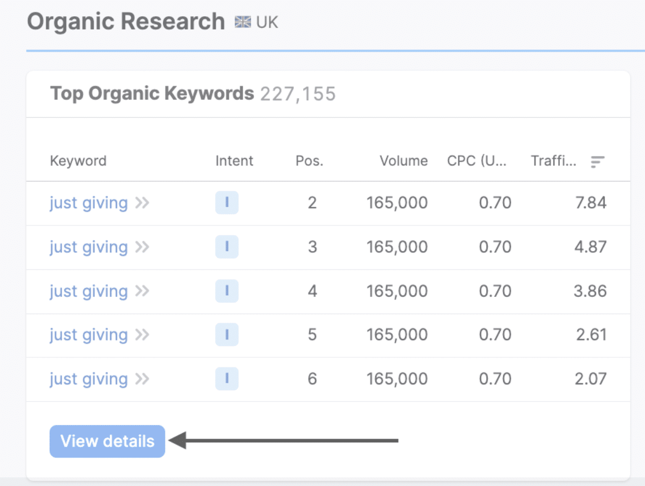The image size is (645, 486).
Task: Click the double-chevron icon in position 6 row
Action: (x=142, y=379)
